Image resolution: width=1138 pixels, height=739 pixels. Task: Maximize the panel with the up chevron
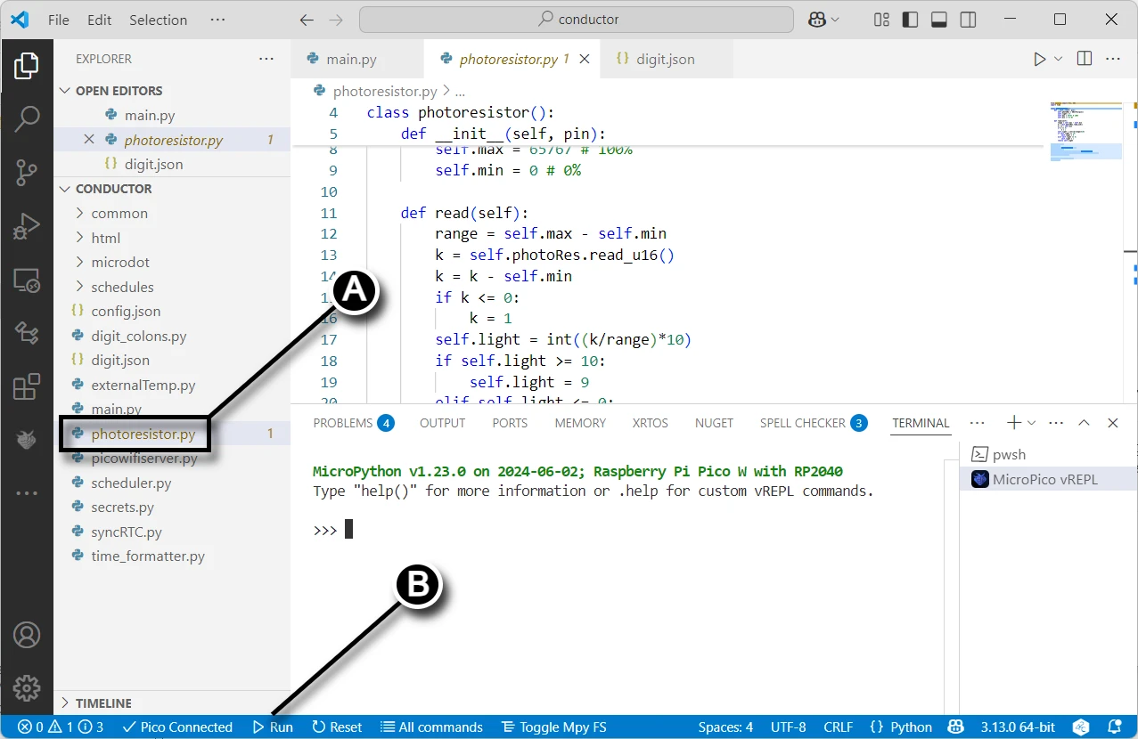[1084, 423]
